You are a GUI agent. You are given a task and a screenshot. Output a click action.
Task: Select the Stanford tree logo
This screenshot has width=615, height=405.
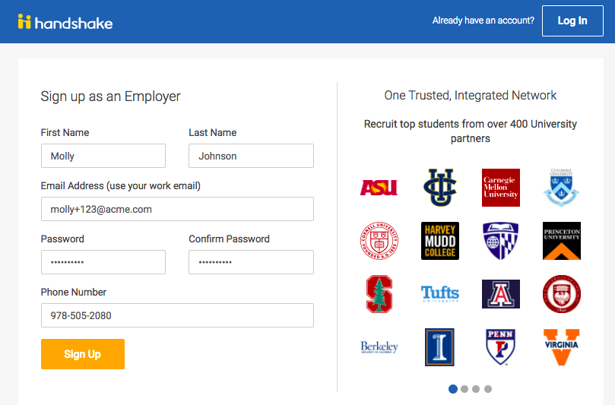pos(379,294)
